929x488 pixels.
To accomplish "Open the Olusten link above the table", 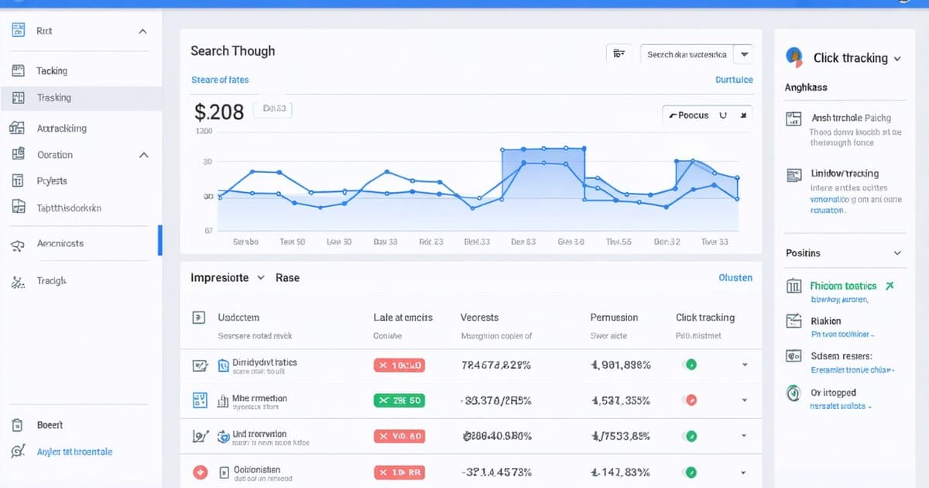I will (735, 277).
